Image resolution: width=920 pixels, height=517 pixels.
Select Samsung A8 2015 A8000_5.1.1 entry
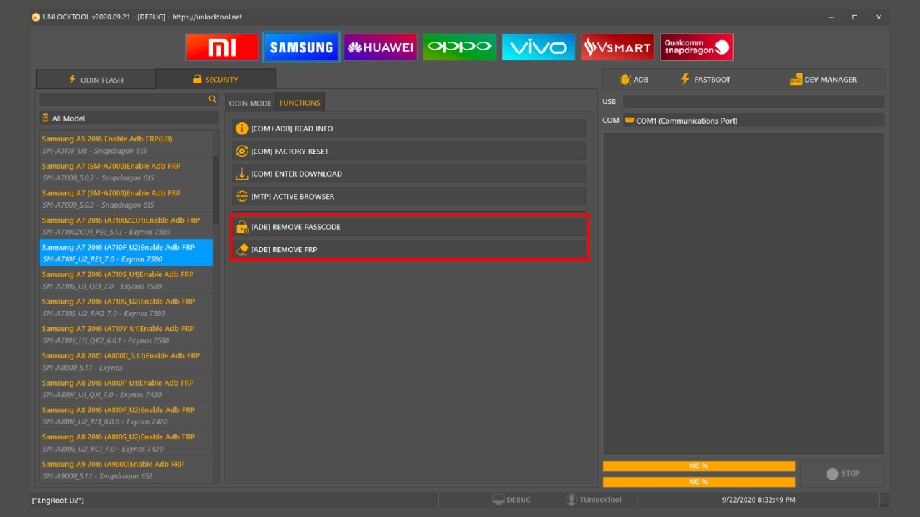pos(126,361)
